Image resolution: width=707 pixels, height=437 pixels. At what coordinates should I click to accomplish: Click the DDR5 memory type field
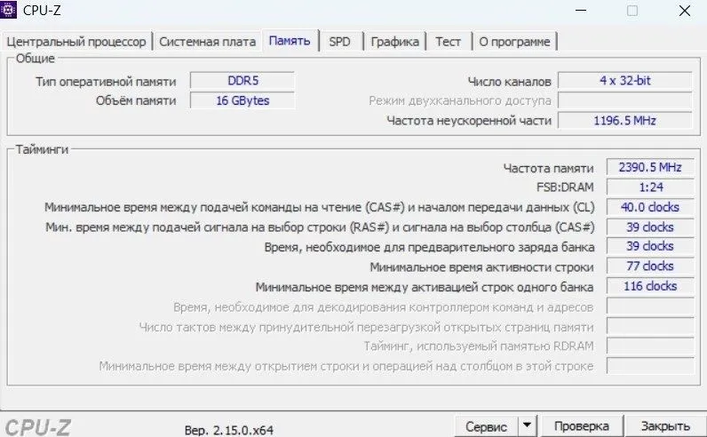tap(242, 81)
